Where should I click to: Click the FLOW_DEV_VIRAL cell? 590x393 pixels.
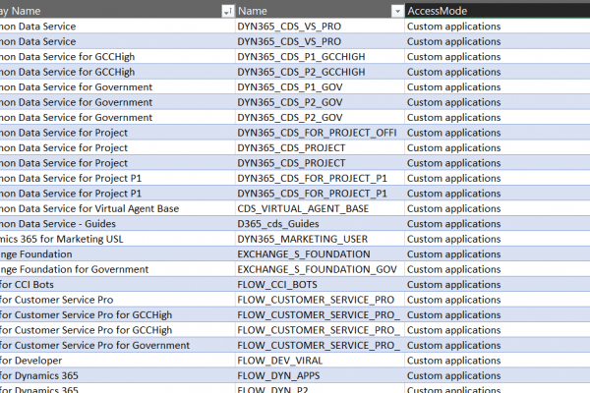[x=320, y=361]
